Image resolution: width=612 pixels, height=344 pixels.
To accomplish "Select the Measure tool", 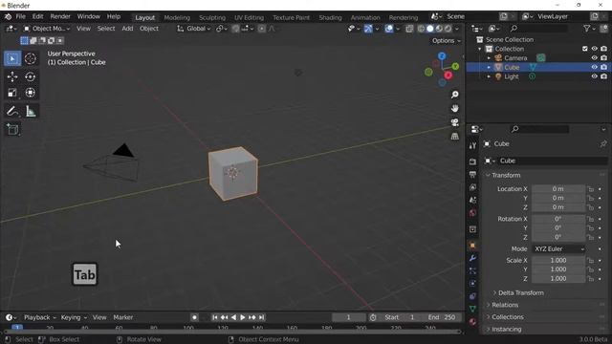I will click(x=31, y=112).
